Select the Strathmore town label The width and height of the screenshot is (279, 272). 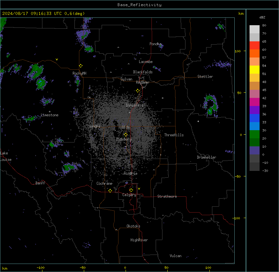(x=167, y=196)
